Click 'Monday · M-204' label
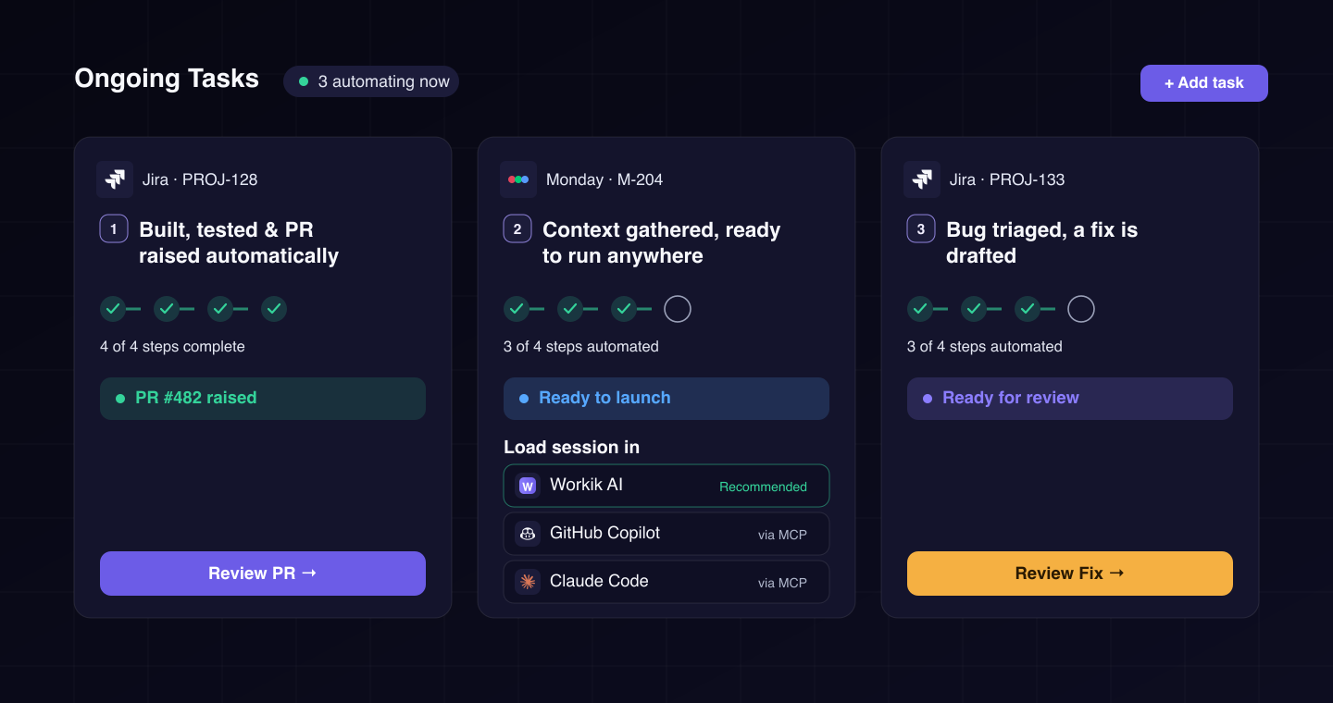This screenshot has height=703, width=1333. point(604,179)
